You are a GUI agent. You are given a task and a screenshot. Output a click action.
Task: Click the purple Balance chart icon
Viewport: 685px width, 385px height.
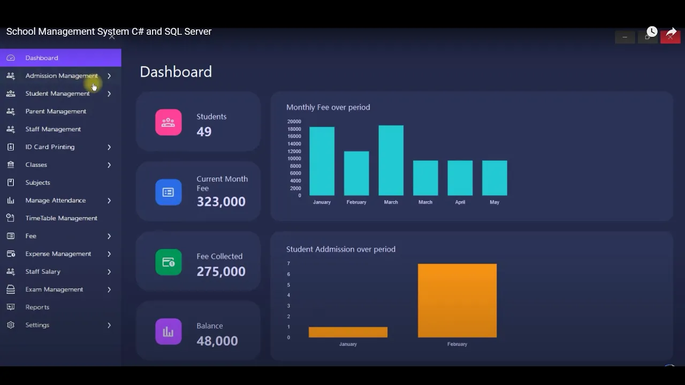169,332
